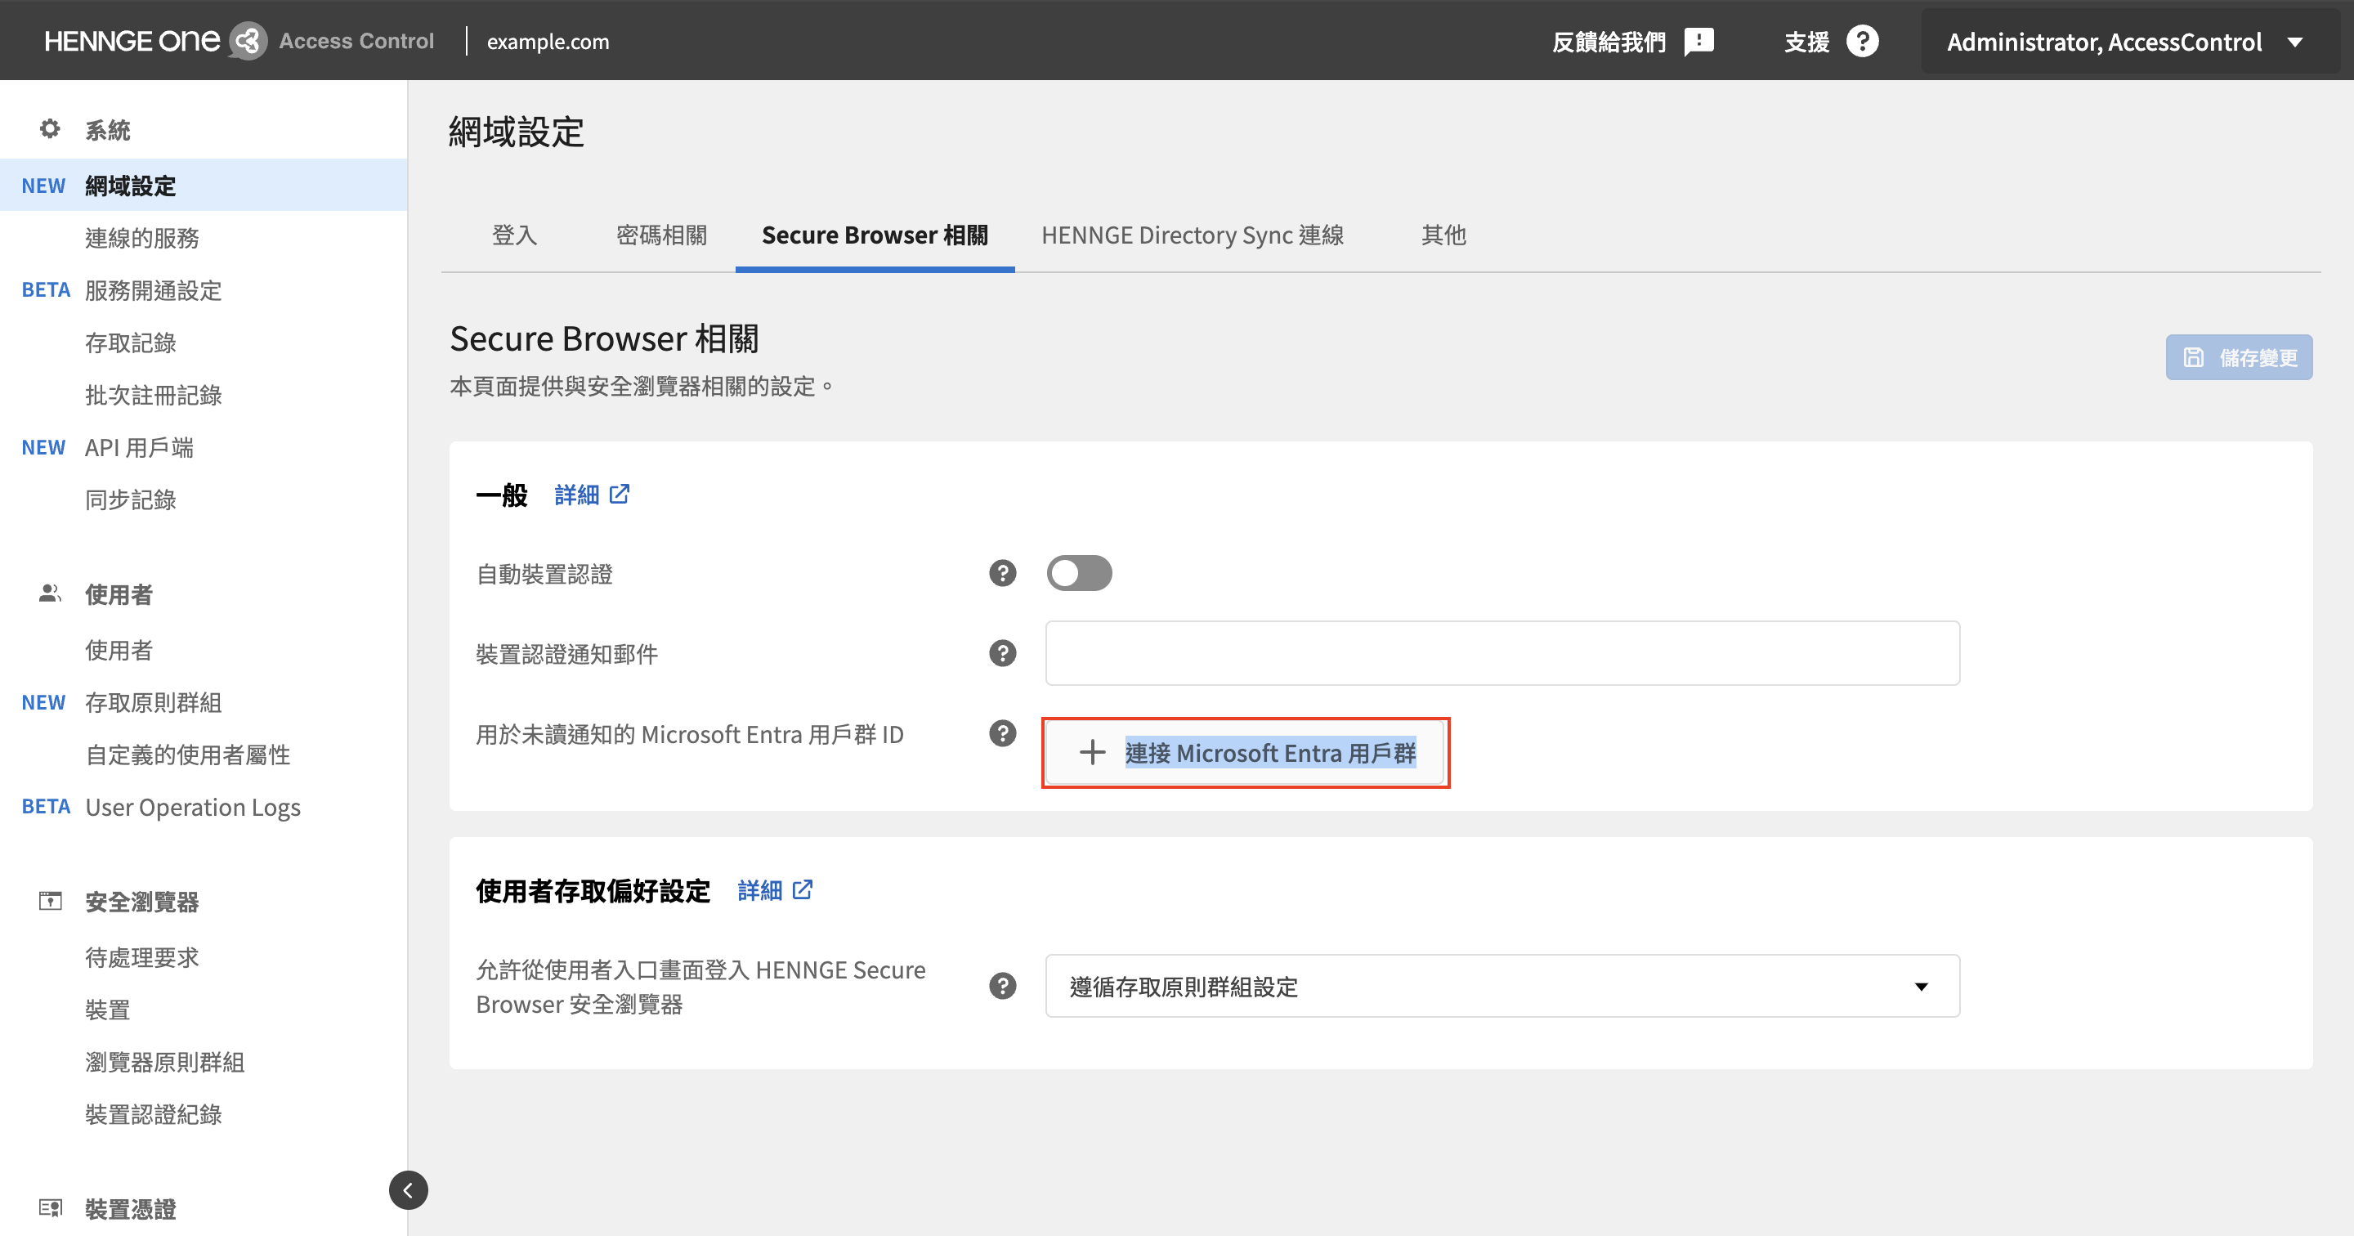Open the support question mark icon
Screen dimensions: 2354x1236
pos(1861,41)
